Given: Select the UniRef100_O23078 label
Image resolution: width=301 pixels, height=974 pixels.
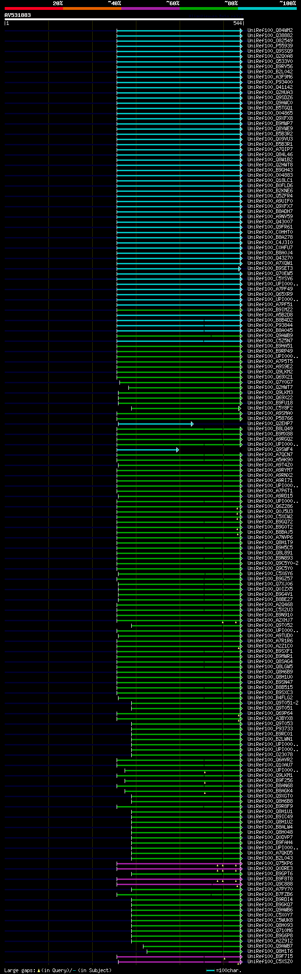Looking at the screenshot, I should tap(270, 755).
